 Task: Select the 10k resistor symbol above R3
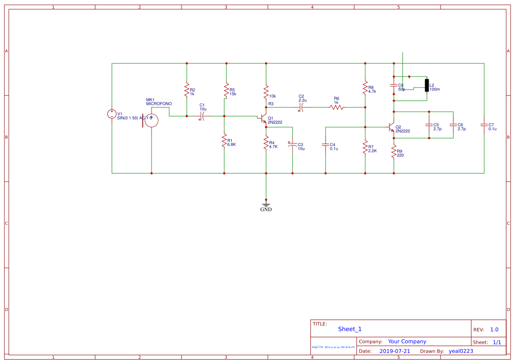pos(266,92)
